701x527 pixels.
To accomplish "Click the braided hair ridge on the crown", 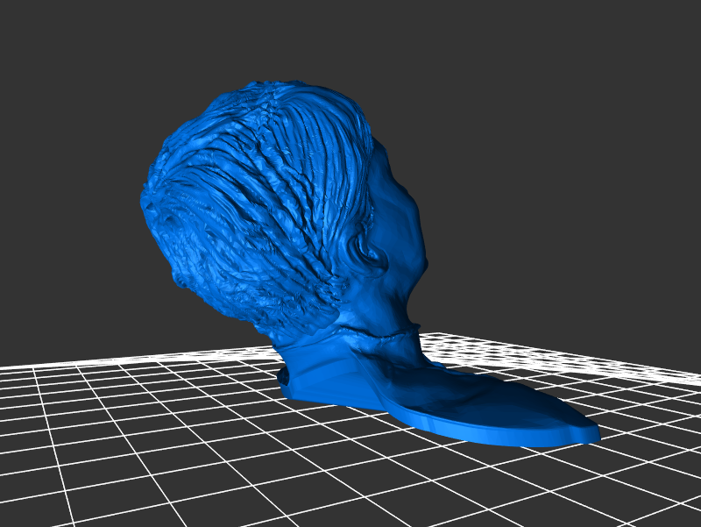I will pos(272,132).
